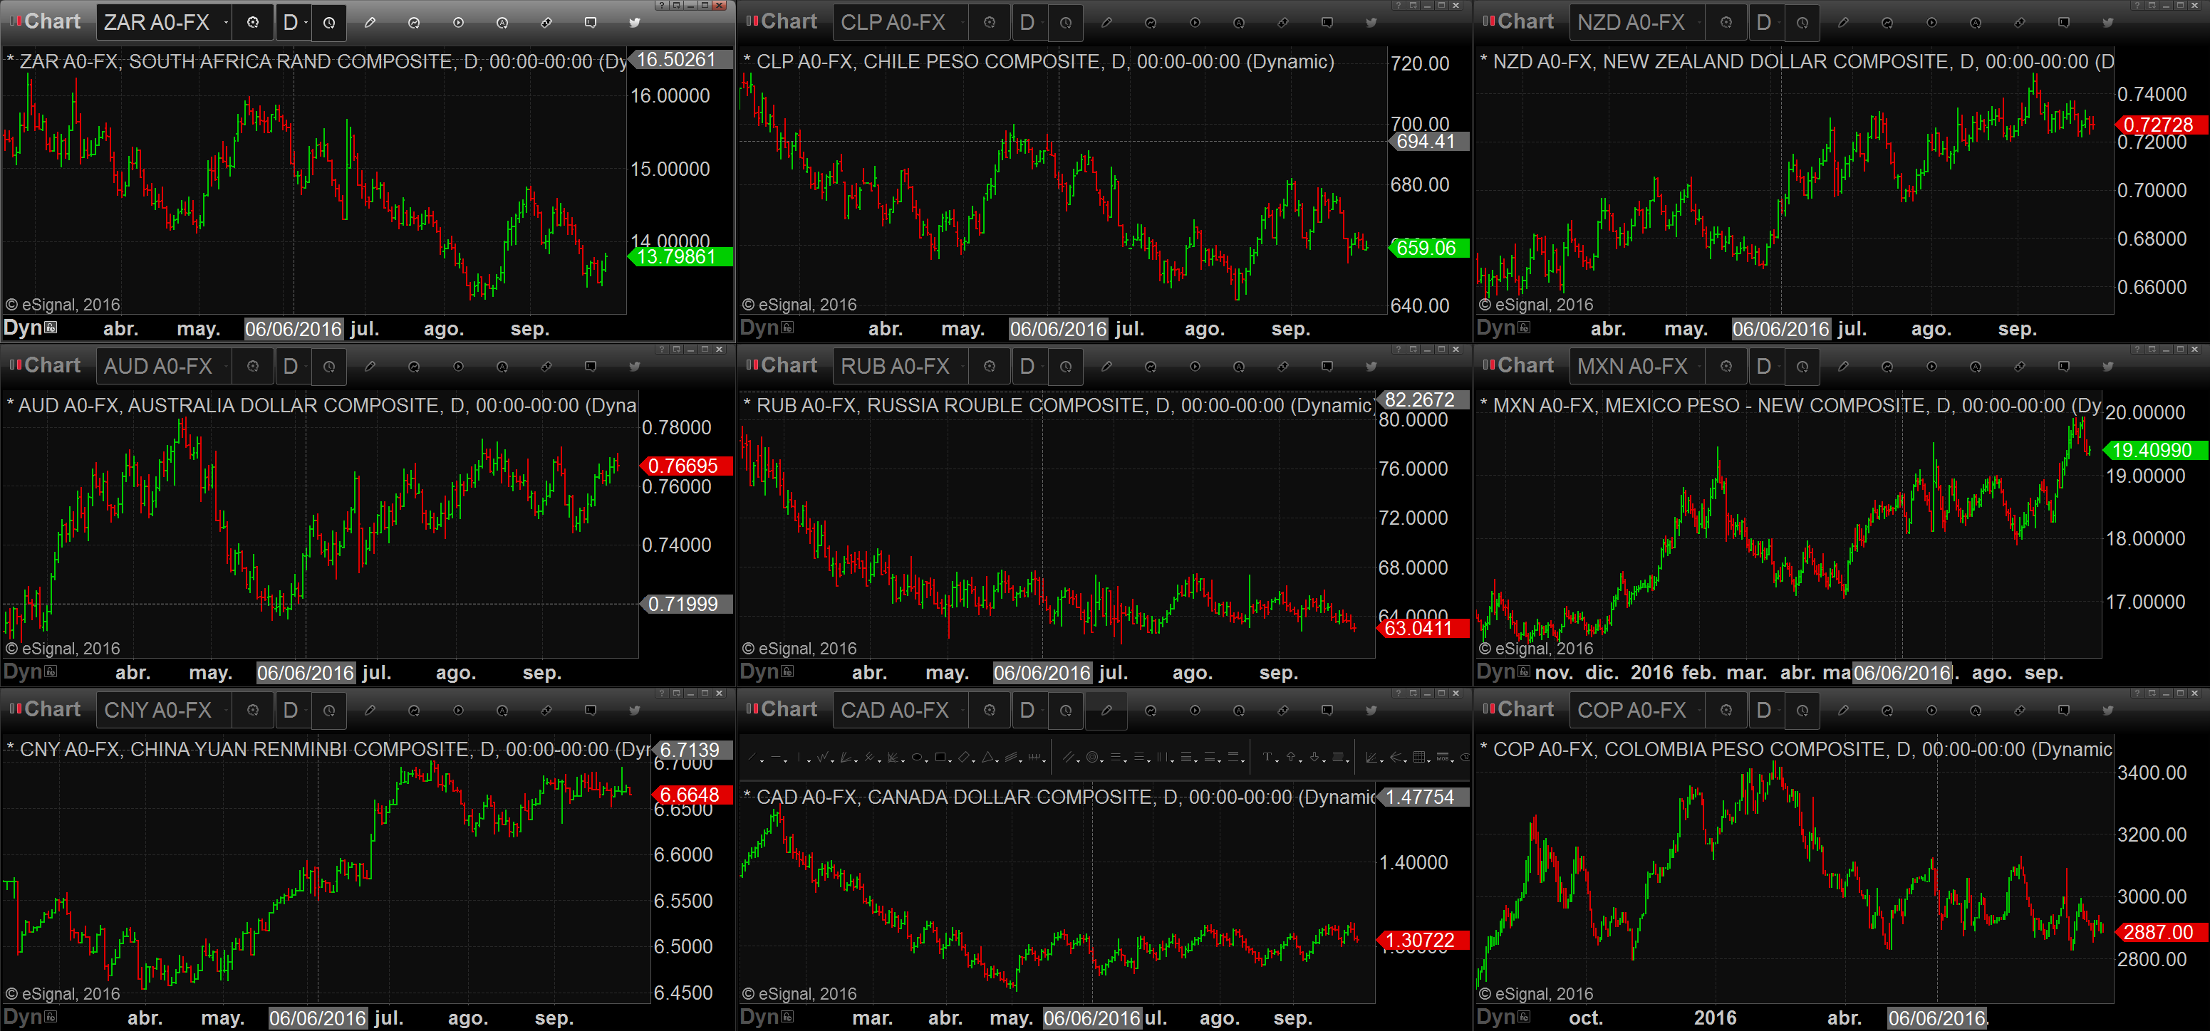Open the NZD A0-FX symbol dropdown
Image resolution: width=2210 pixels, height=1031 pixels.
click(1638, 22)
